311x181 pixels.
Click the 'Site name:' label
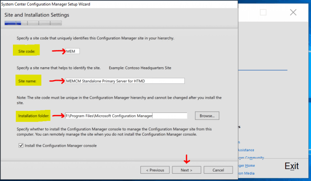coord(27,81)
